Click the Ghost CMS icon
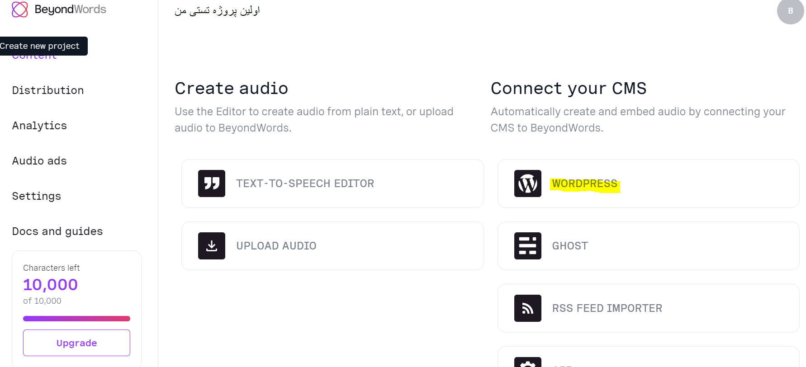This screenshot has width=806, height=367. pos(528,246)
